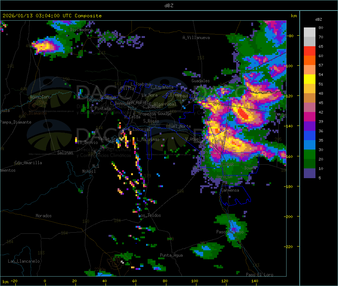Click the Salinas location label
This screenshot has height=286, width=338.
65,153
